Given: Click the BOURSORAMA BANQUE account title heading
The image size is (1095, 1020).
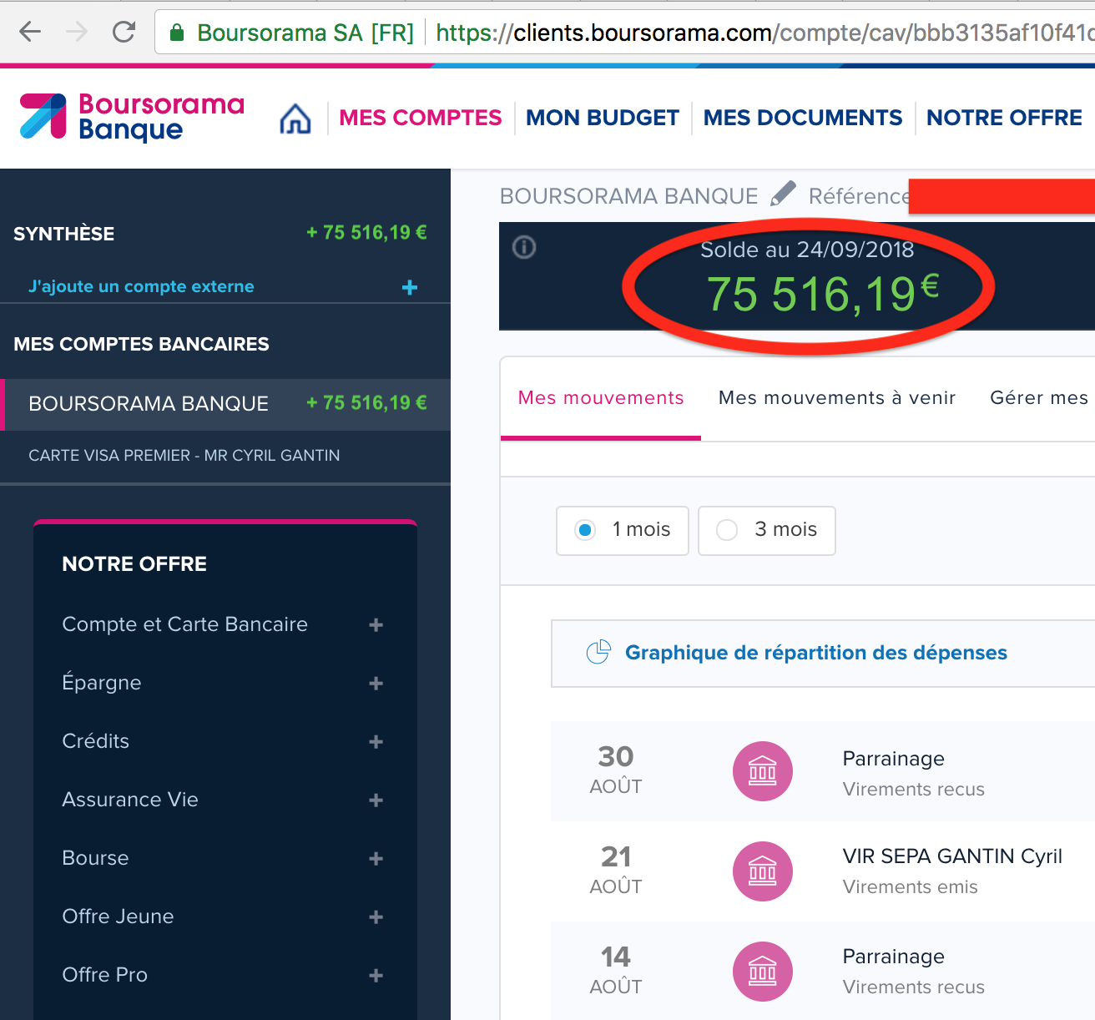Looking at the screenshot, I should point(628,196).
